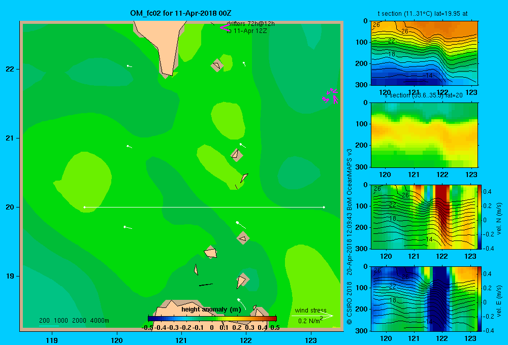Click the s section salinity panel
Image resolution: width=508 pixels, height=345 pixels.
click(424, 135)
